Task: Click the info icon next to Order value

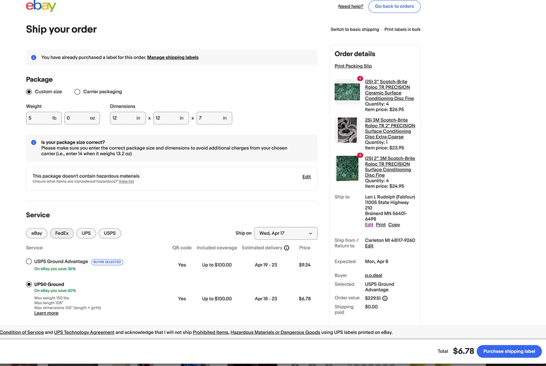Action: 385,298
